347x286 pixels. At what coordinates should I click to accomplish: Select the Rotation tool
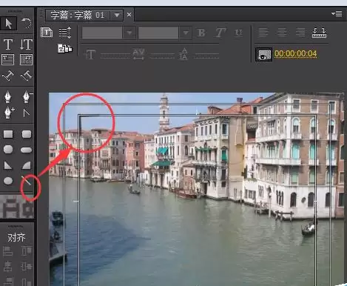point(26,24)
